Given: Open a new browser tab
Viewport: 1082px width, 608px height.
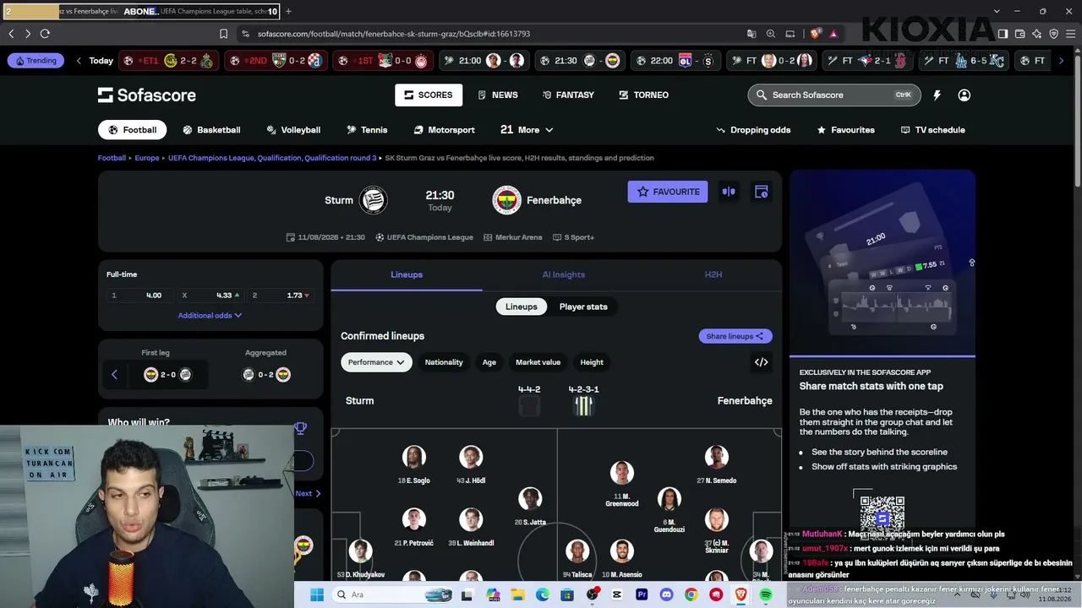Looking at the screenshot, I should 288,11.
